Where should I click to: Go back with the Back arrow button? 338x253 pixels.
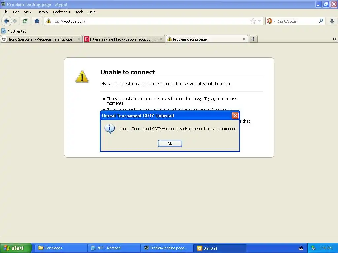tap(7, 21)
